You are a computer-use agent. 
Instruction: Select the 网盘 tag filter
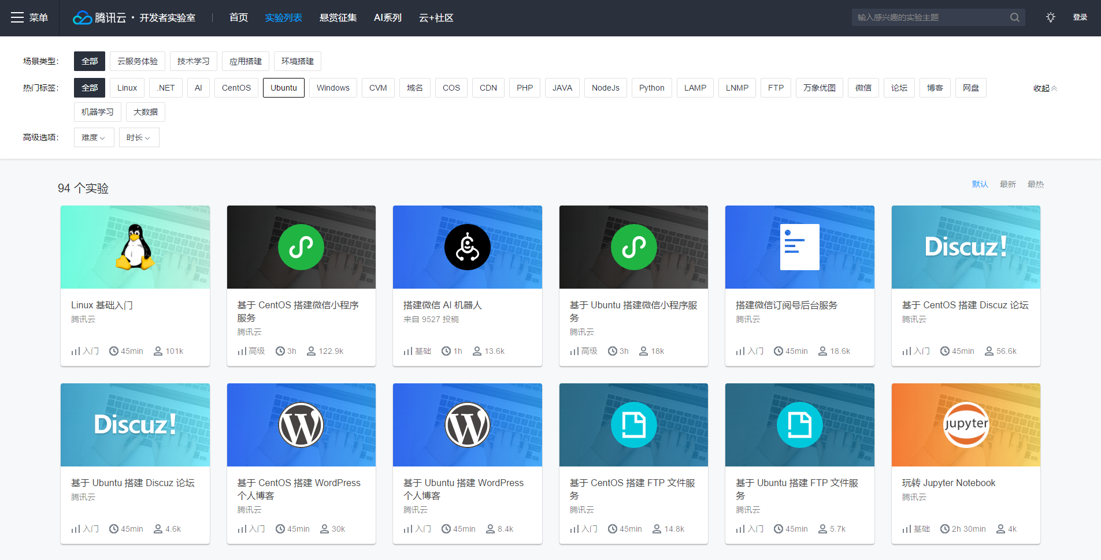click(971, 88)
